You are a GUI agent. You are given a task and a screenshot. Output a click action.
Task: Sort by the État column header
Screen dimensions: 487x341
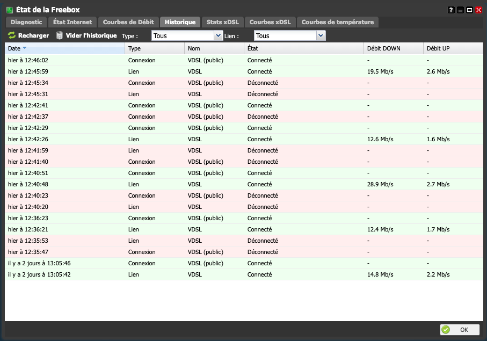pyautogui.click(x=304, y=48)
